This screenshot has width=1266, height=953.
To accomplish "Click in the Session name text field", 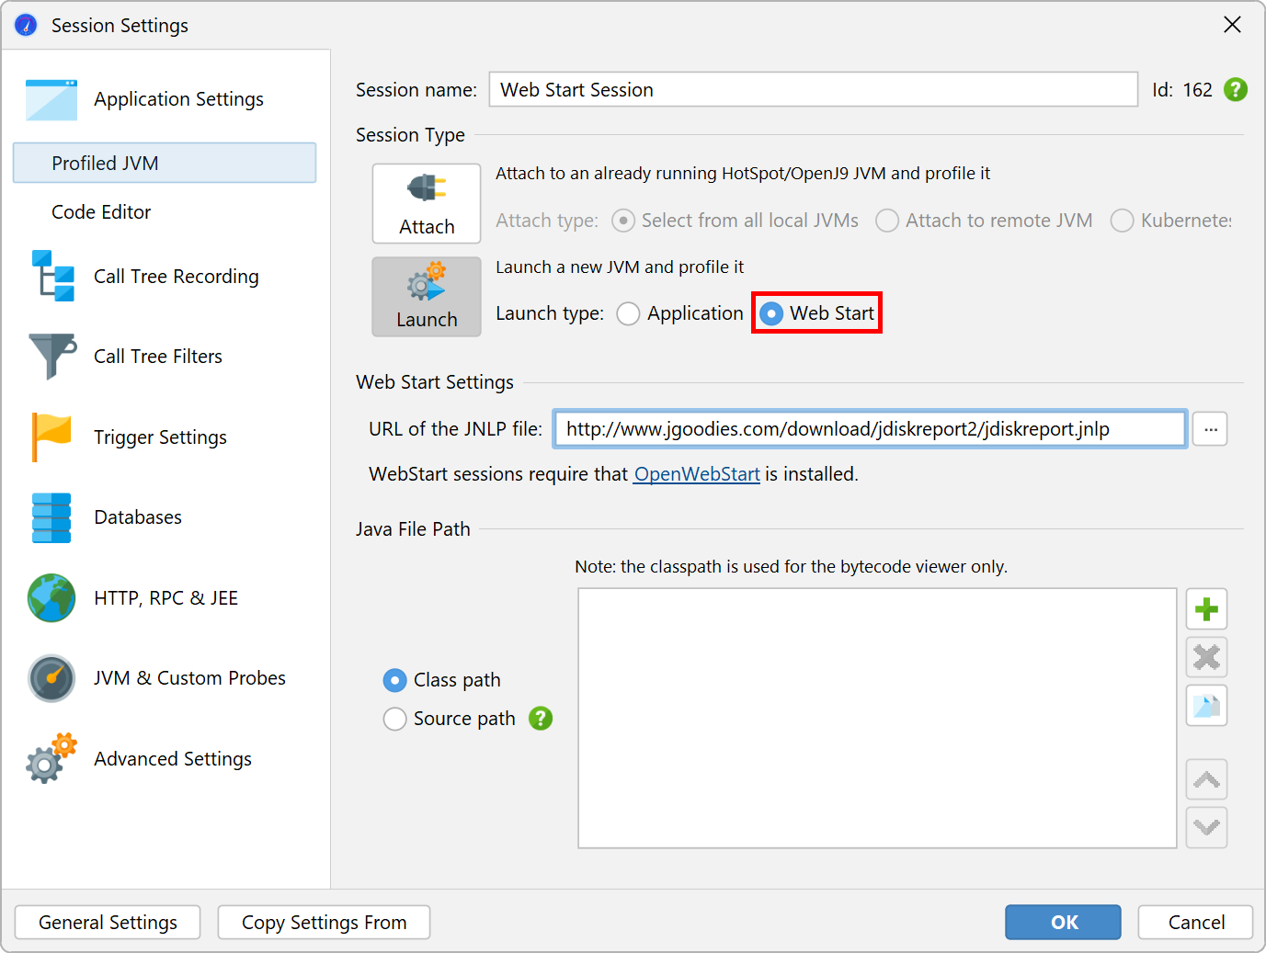I will pyautogui.click(x=813, y=90).
